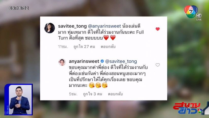Viewport: 209px width, 118px height.
Task: Click the LIVE indicator under channel logo
Action: pyautogui.click(x=199, y=20)
